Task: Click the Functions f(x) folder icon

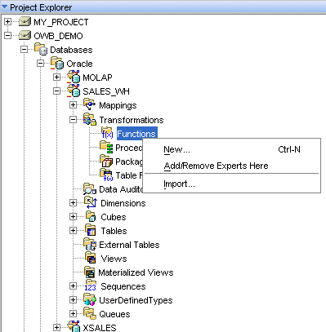Action: click(x=107, y=133)
